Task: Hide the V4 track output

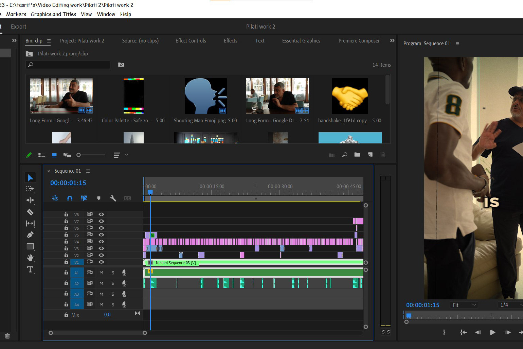Action: 101,242
